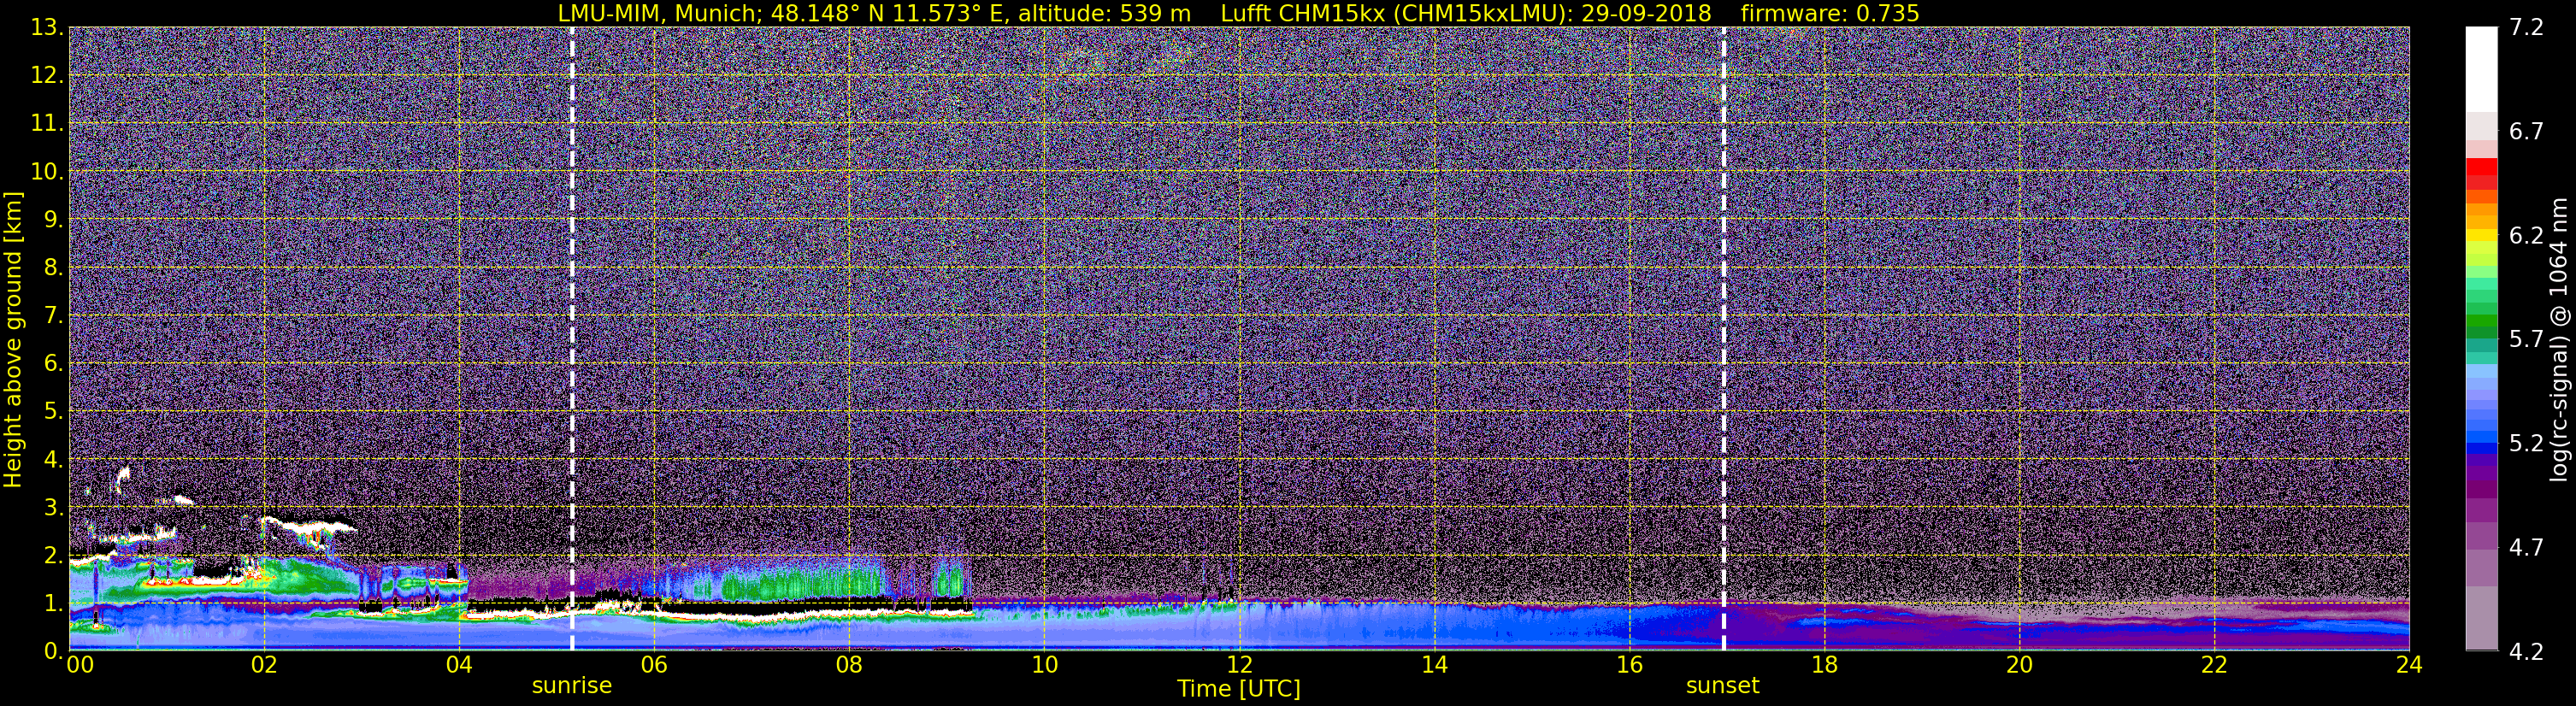Click the white top segment of the colorbar
Viewport: 2576px width, 706px height.
pos(2481,68)
